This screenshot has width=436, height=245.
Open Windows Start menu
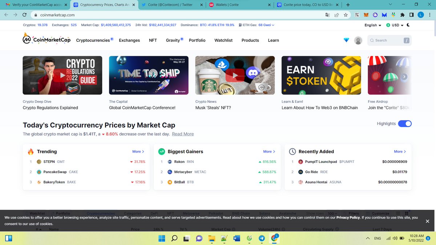[x=161, y=238]
